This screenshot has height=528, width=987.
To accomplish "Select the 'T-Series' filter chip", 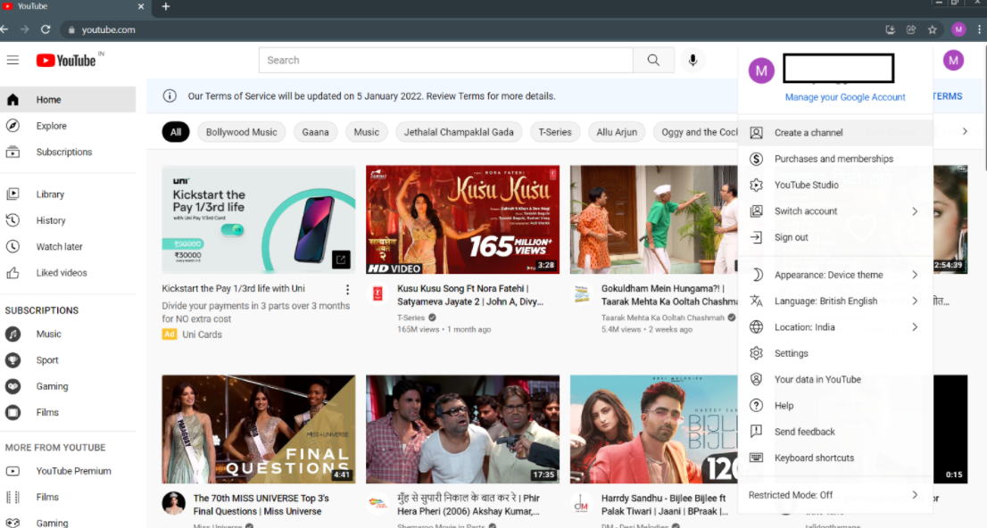I will (x=554, y=132).
